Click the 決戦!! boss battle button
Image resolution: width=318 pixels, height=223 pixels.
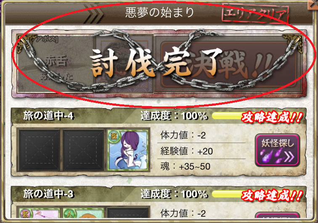(228, 65)
